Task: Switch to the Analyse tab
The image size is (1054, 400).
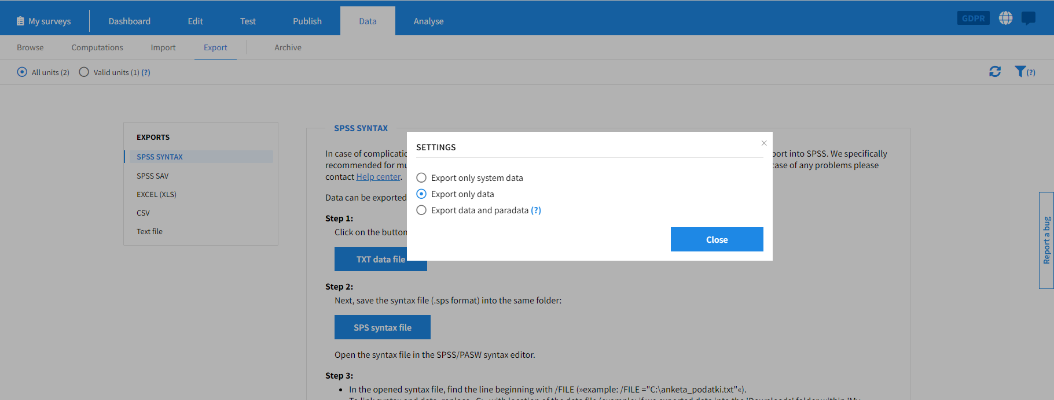Action: click(x=428, y=21)
